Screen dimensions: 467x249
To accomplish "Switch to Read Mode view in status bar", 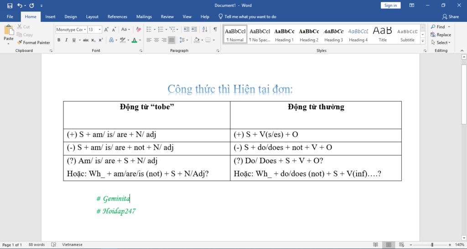I will [375, 245].
